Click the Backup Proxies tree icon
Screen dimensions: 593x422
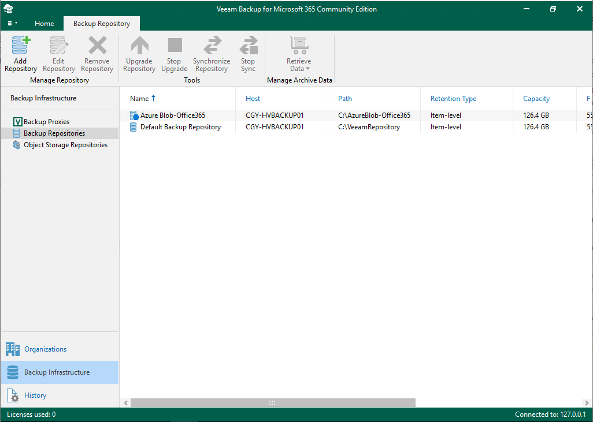[17, 122]
